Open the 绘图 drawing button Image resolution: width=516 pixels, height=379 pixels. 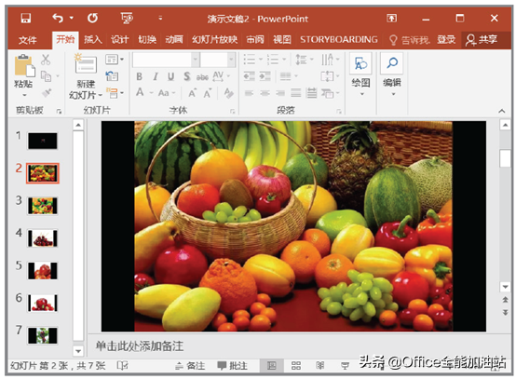(360, 75)
